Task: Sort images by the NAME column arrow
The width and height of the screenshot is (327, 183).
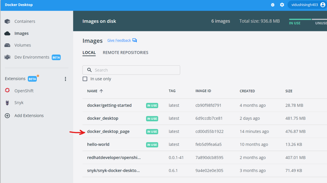Action: (x=101, y=91)
